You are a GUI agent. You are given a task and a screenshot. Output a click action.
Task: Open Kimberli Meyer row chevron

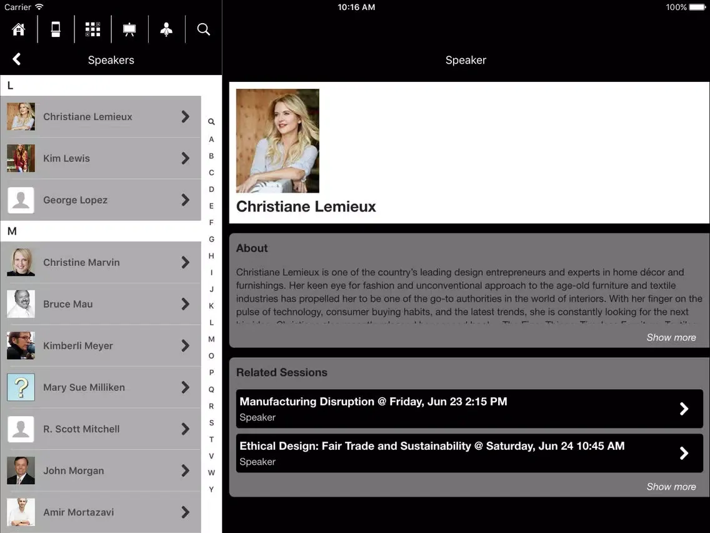[x=185, y=346]
